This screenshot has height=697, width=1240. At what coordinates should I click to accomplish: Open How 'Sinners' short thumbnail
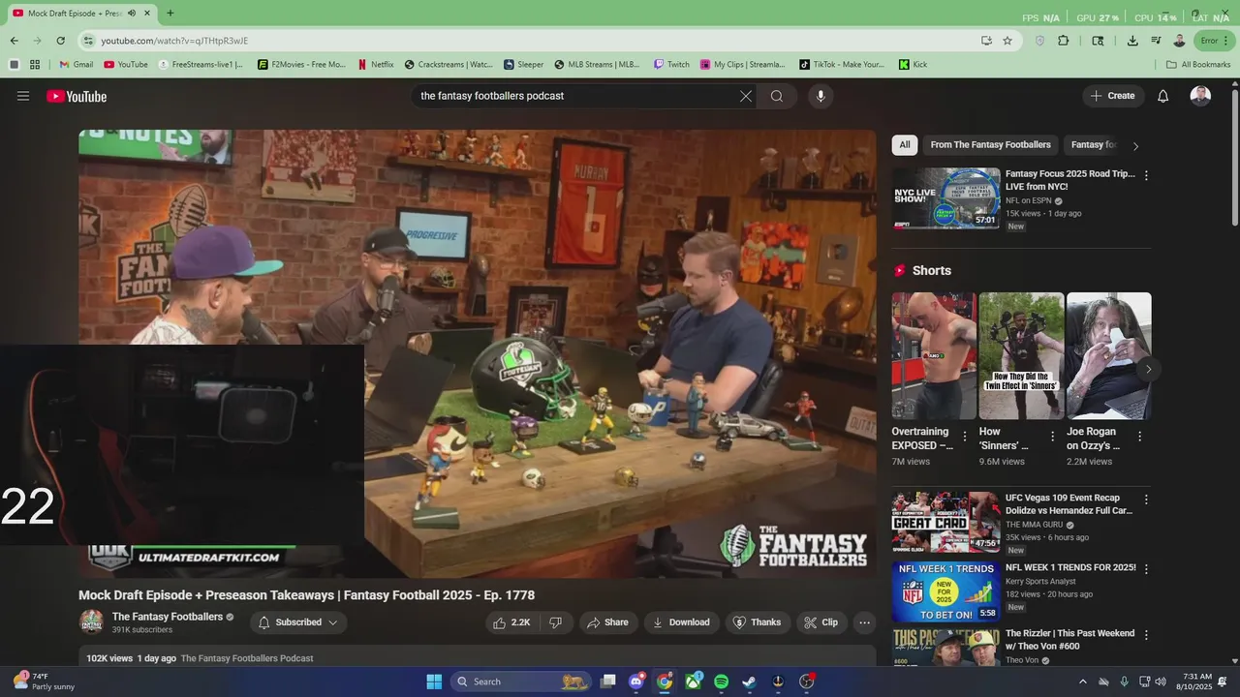tap(1021, 355)
